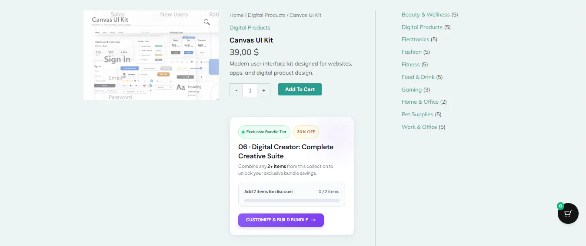Click 'Add 2 items for discount' text
Screen dimensions: 586x246
[269, 192]
